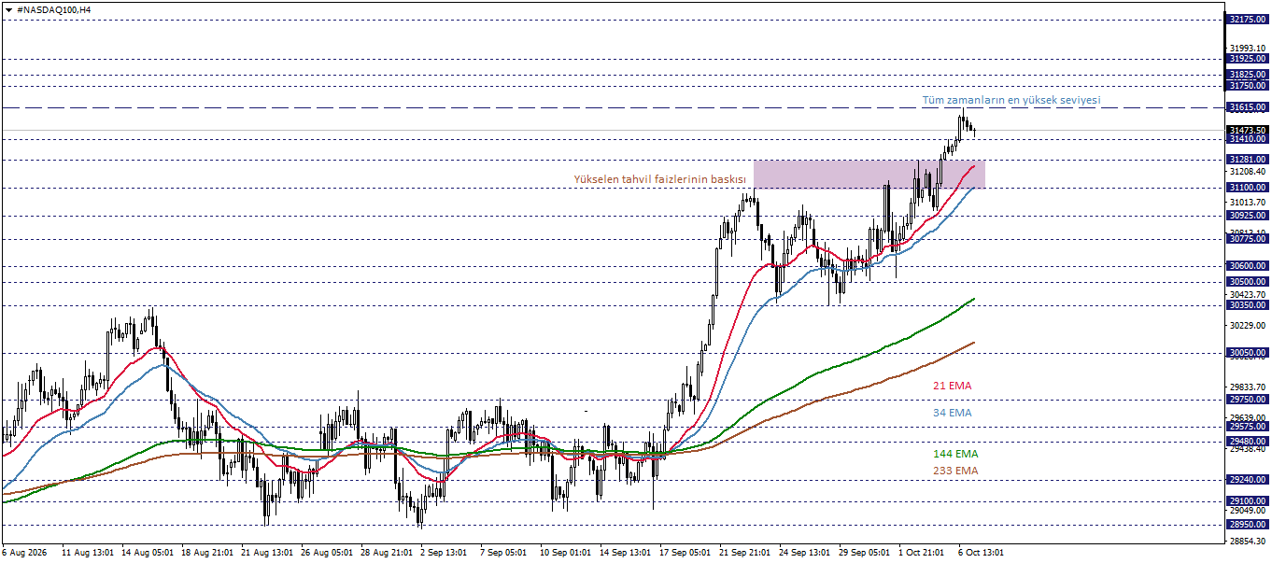The width and height of the screenshot is (1272, 563).
Task: Click the '6 Oct 13:01' time axis label
Action: 982,553
